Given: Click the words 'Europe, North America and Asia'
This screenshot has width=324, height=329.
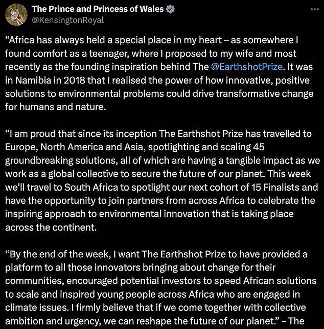Looking at the screenshot, I should pyautogui.click(x=74, y=147).
